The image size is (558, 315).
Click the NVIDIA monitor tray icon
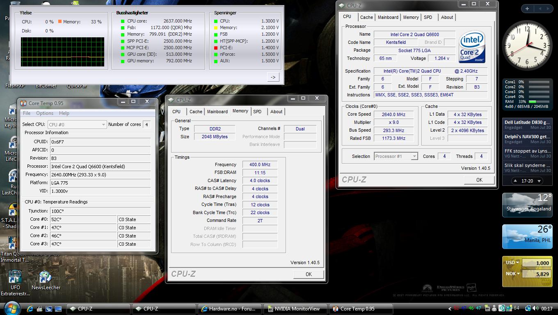point(487,308)
